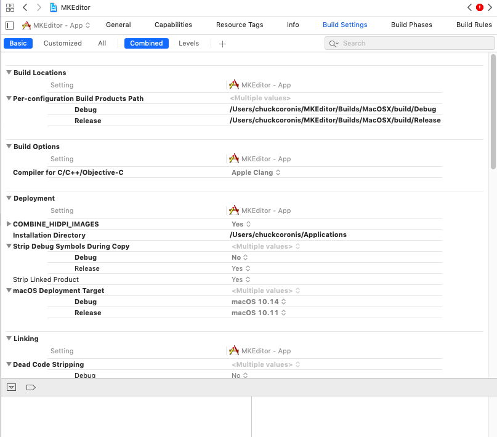Open the Apple Clang compiler dropdown
497x437 pixels.
point(256,172)
